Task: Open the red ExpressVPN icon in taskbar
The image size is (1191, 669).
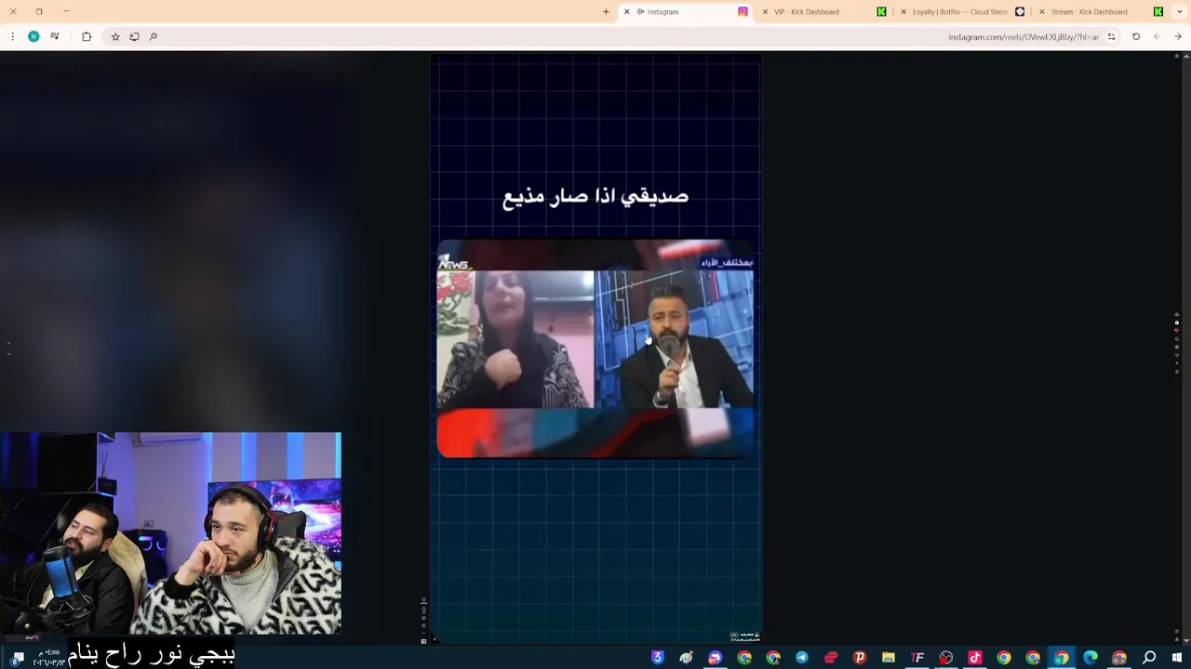Action: (831, 658)
